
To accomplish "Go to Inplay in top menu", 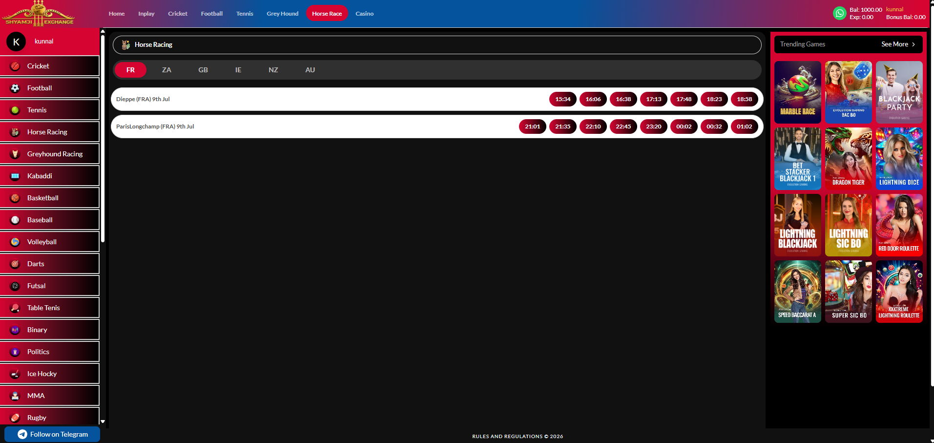I will [146, 14].
